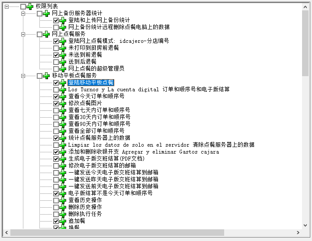
Task: Click plus icon next to 登陆和上传网上备份统计
Action: (63, 20)
